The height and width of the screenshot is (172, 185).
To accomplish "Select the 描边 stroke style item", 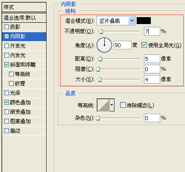I will (x=24, y=131).
